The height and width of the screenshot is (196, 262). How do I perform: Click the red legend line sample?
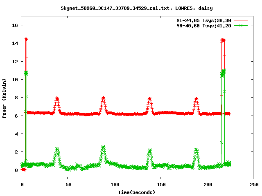(241, 20)
